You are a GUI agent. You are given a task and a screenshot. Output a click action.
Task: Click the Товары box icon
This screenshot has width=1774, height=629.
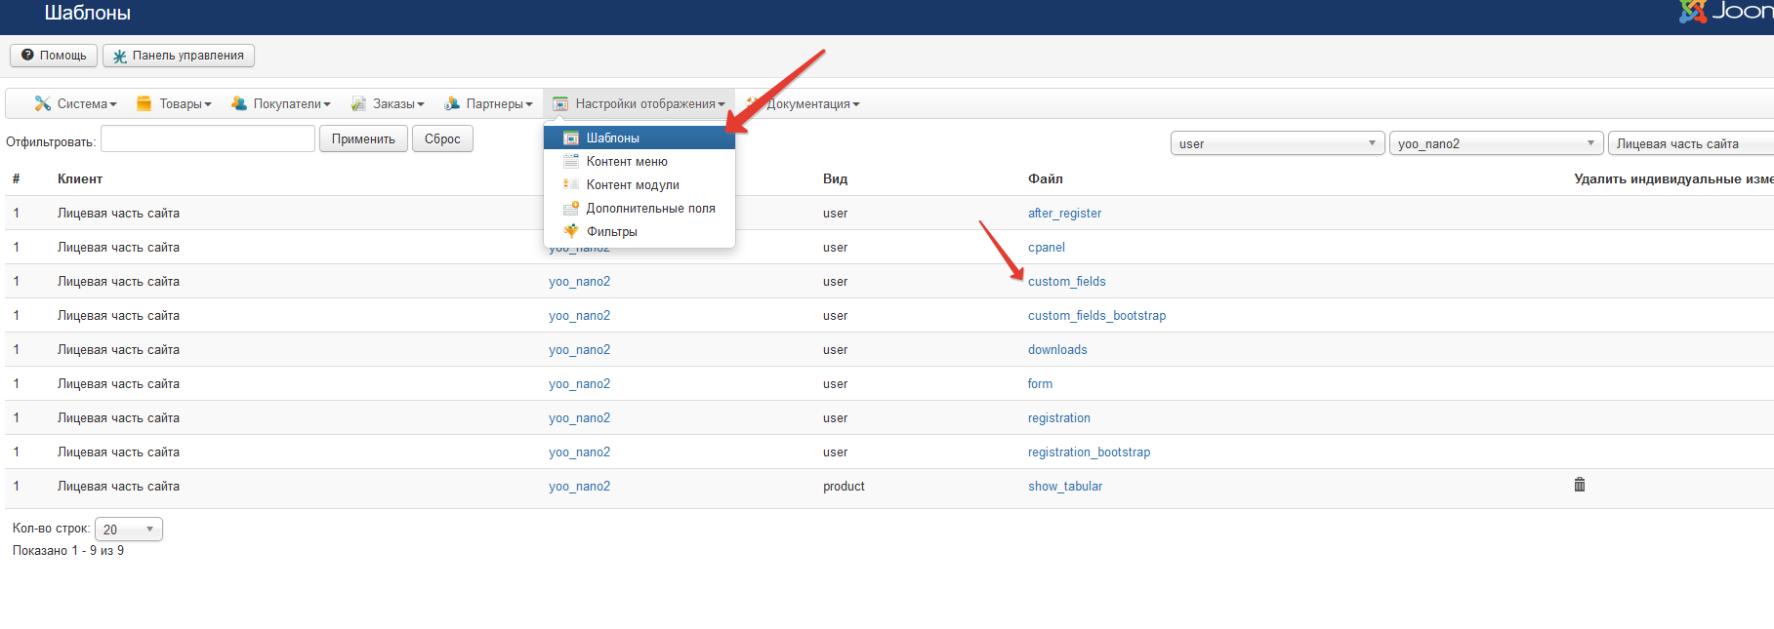point(144,103)
